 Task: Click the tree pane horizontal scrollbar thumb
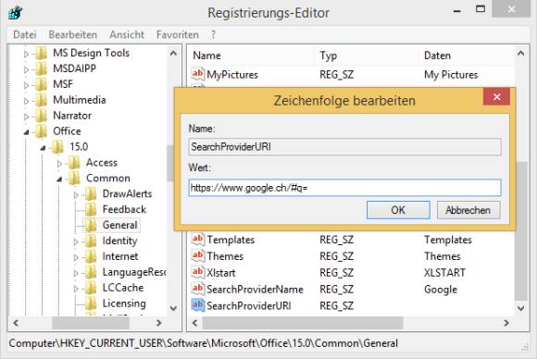click(x=91, y=323)
